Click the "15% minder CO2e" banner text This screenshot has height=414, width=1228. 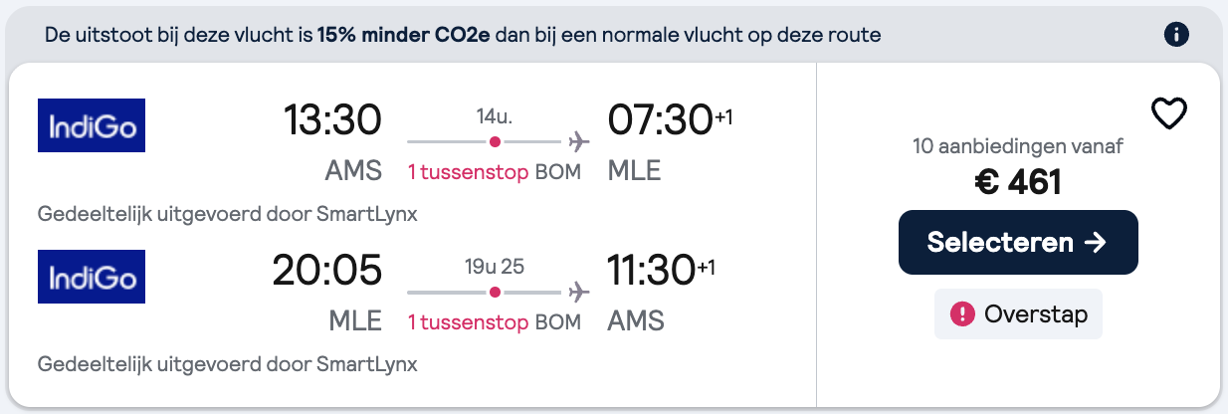pyautogui.click(x=403, y=35)
